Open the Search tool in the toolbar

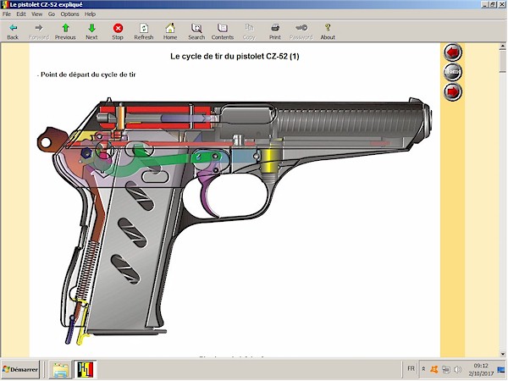pos(196,32)
